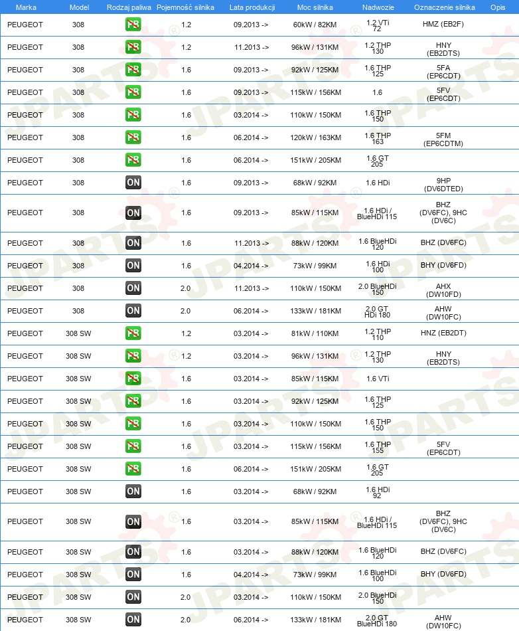Image resolution: width=519 pixels, height=631 pixels.
Task: Click power value 120kW / 163KM
Action: pyautogui.click(x=315, y=137)
